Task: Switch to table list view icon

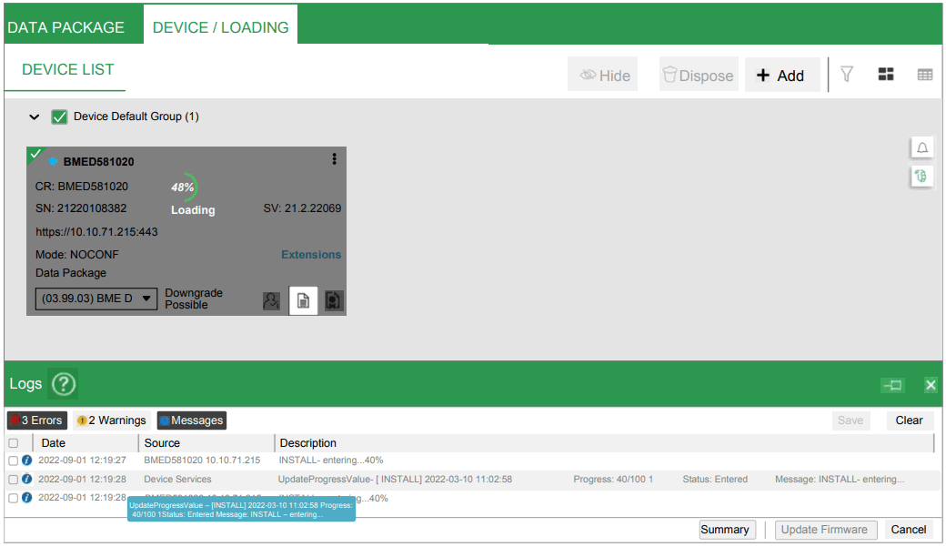Action: pyautogui.click(x=925, y=75)
